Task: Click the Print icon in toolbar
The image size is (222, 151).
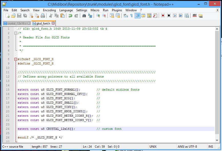Action: point(43,16)
